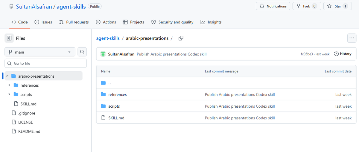Select arabic-presentations folder in file tree
This screenshot has width=359, height=152.
click(43, 76)
